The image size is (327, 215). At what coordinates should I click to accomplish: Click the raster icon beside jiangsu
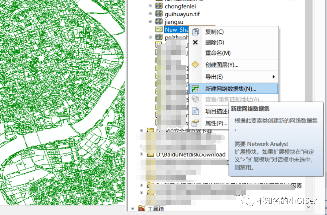pos(158,21)
